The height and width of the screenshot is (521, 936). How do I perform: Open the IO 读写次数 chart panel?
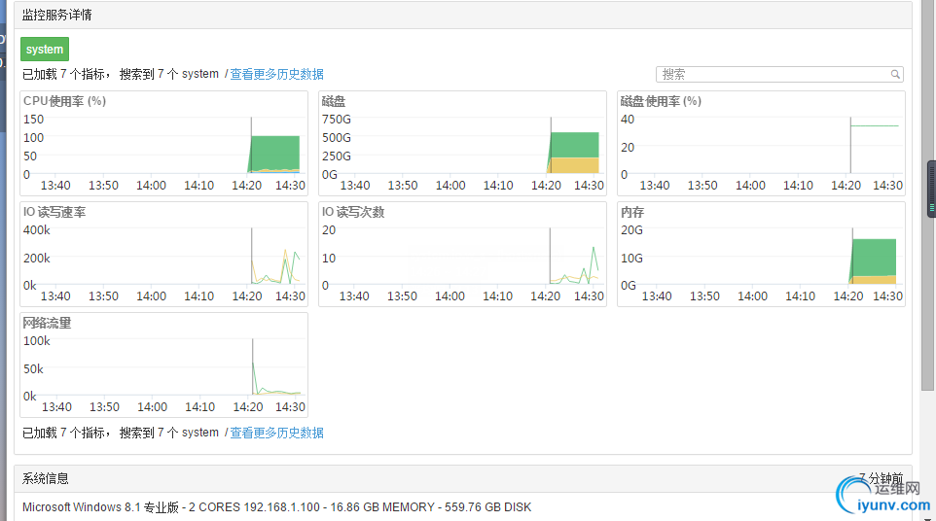tap(462, 254)
